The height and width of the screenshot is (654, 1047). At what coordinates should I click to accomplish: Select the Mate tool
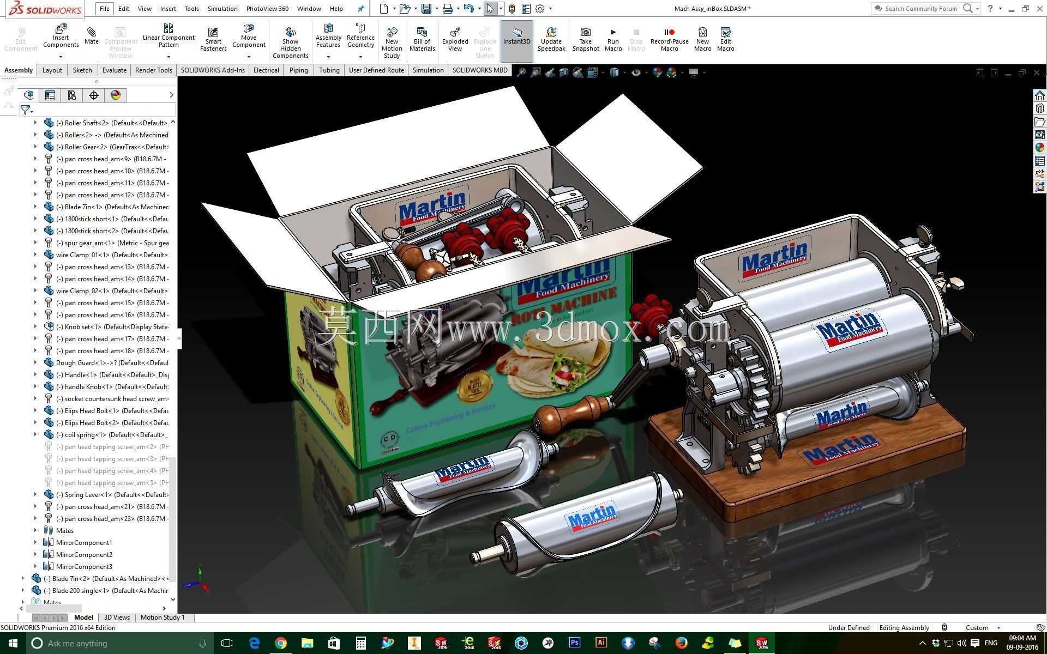92,36
